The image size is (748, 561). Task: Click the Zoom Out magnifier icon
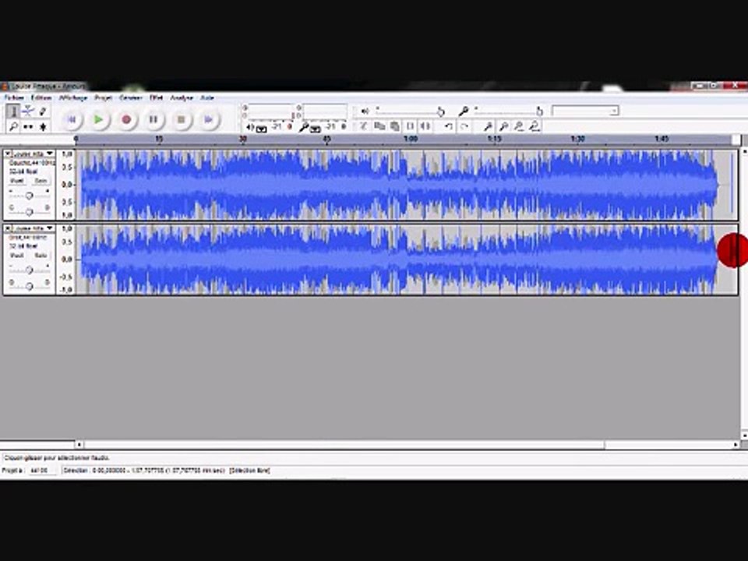click(503, 126)
